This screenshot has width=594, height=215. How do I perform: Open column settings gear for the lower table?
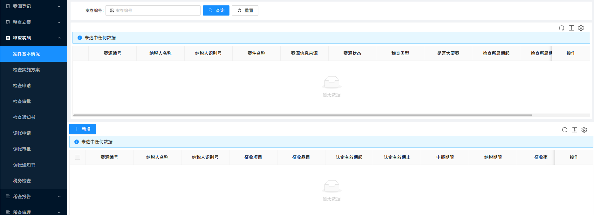tap(584, 130)
